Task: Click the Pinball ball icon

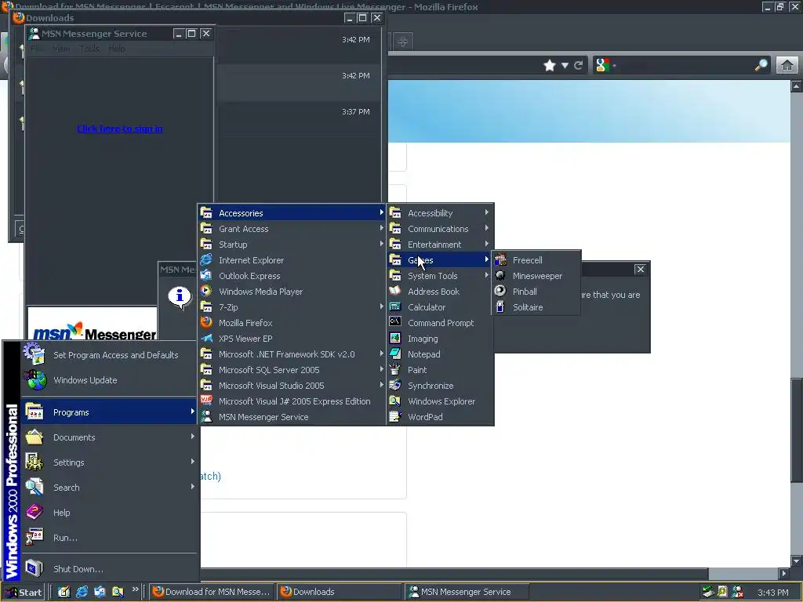Action: tap(500, 292)
